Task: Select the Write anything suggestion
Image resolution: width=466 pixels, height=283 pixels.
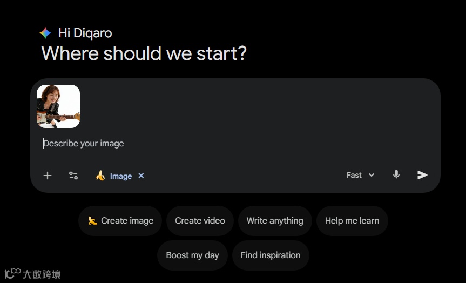Action: click(x=275, y=221)
